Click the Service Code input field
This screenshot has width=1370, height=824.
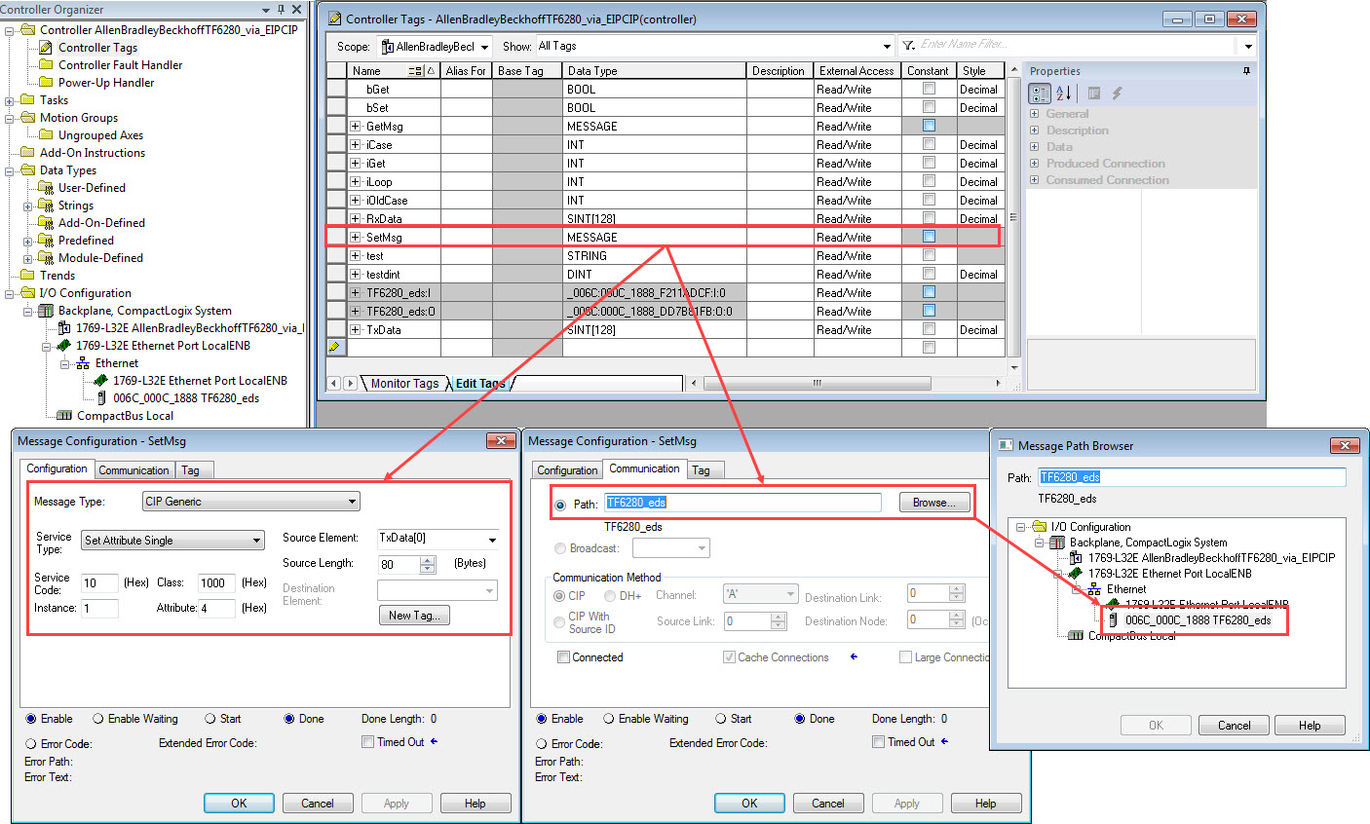pos(99,583)
